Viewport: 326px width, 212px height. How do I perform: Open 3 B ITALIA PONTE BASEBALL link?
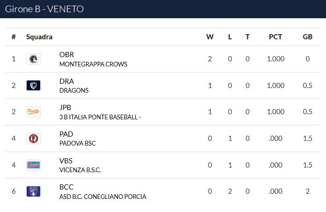100,117
